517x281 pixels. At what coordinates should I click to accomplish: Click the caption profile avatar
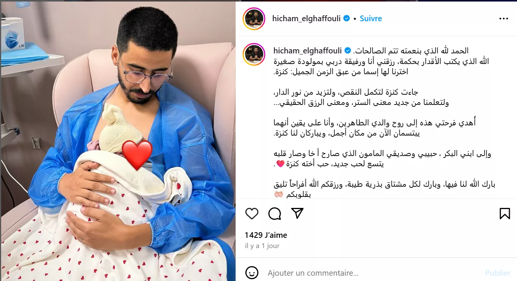pos(254,54)
